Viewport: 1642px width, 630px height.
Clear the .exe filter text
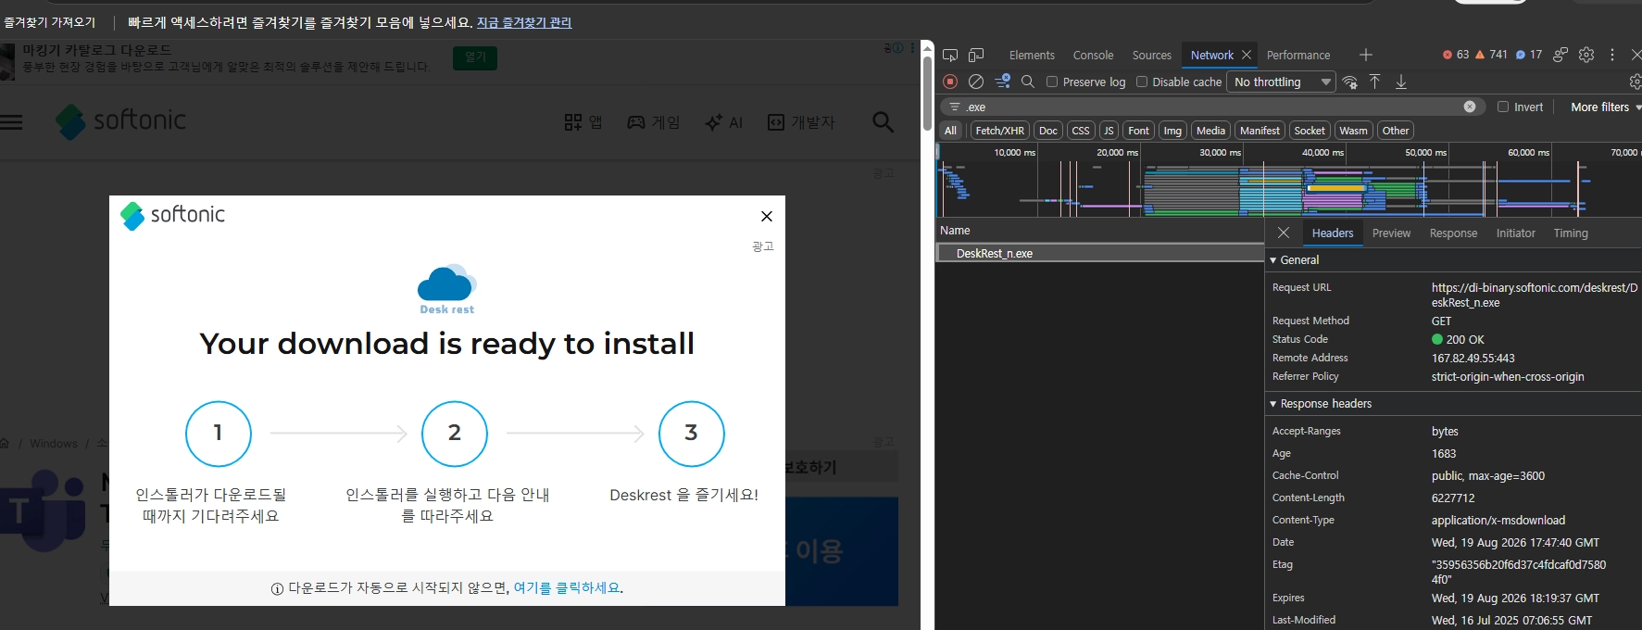(1470, 107)
